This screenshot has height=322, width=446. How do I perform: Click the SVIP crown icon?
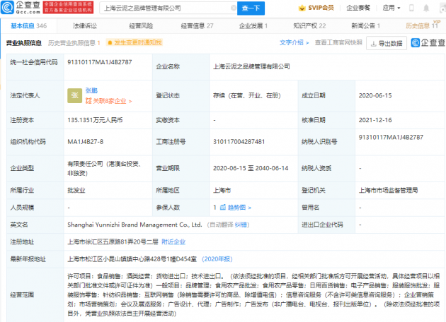302,8
